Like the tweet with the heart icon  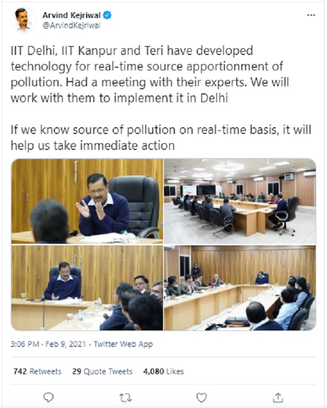(201, 398)
